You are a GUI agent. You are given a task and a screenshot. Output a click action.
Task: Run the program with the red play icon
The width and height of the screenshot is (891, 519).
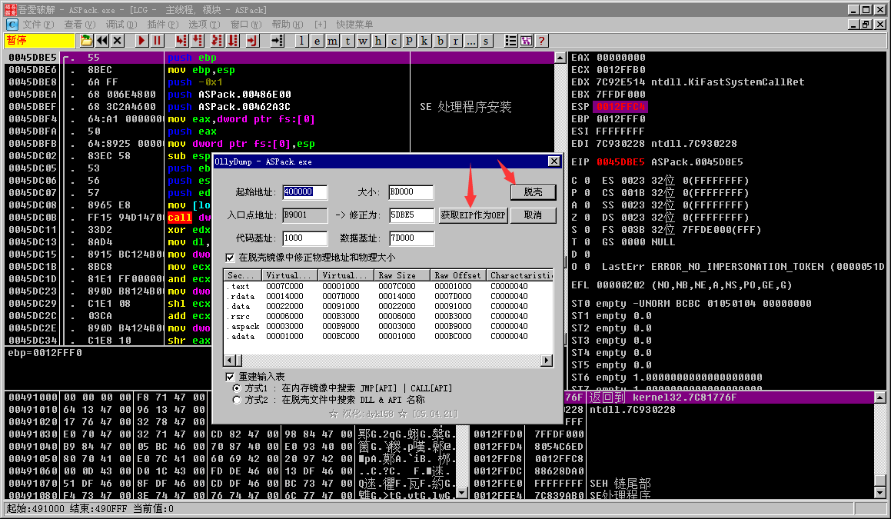tap(142, 40)
